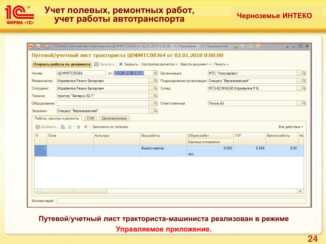Click the date field 02.01.2010 0:00:00

tap(133, 73)
